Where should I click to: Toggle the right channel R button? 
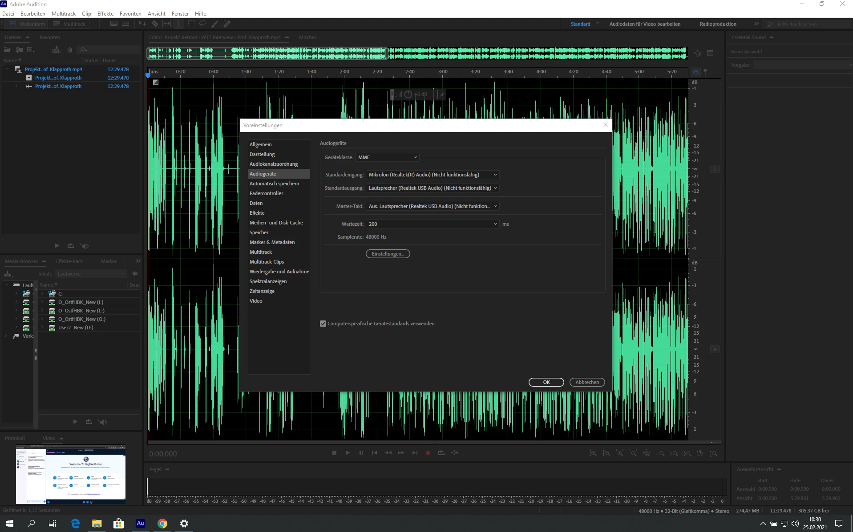715,349
